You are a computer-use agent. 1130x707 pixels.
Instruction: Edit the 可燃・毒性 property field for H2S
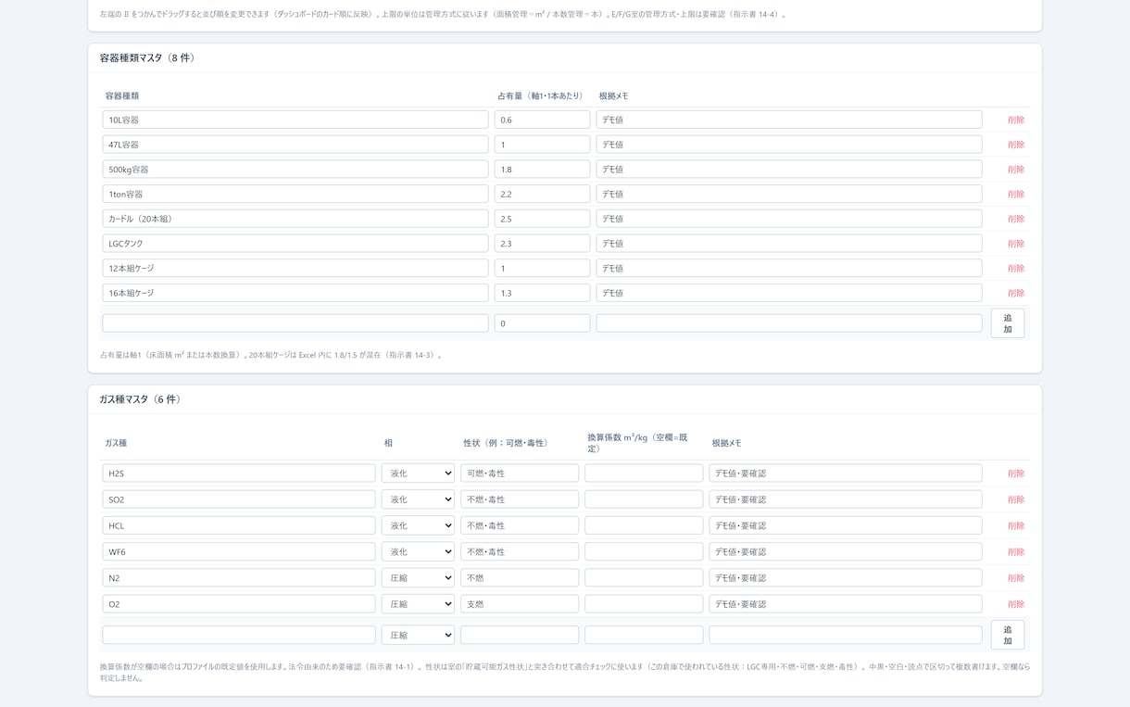click(520, 473)
